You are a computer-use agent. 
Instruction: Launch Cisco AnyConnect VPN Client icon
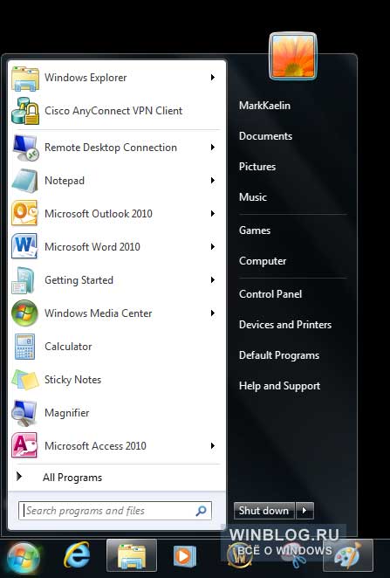pyautogui.click(x=25, y=111)
